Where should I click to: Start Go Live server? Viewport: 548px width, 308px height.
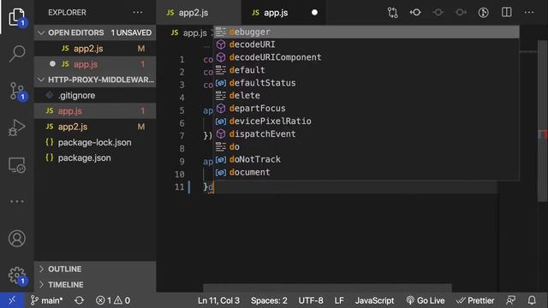point(426,300)
